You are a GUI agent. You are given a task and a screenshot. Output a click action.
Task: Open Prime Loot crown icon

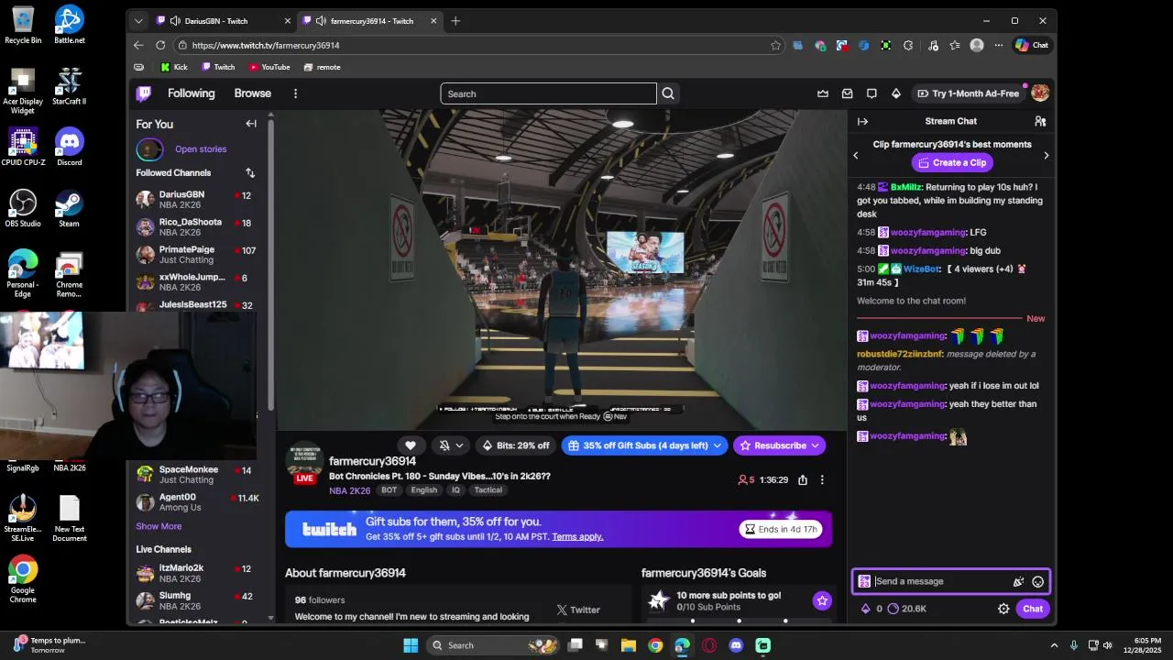pyautogui.click(x=823, y=93)
